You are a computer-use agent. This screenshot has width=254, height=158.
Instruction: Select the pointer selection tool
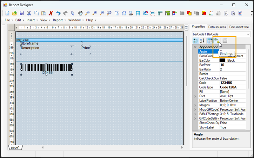coord(73,13)
